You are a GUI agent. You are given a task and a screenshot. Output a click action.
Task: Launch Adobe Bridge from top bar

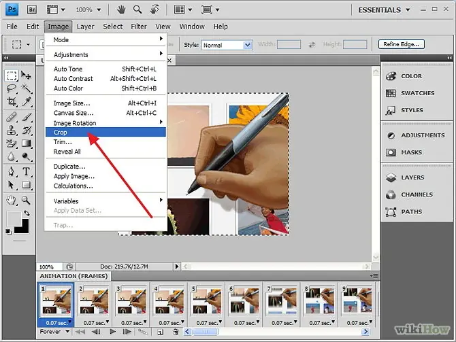[32, 10]
